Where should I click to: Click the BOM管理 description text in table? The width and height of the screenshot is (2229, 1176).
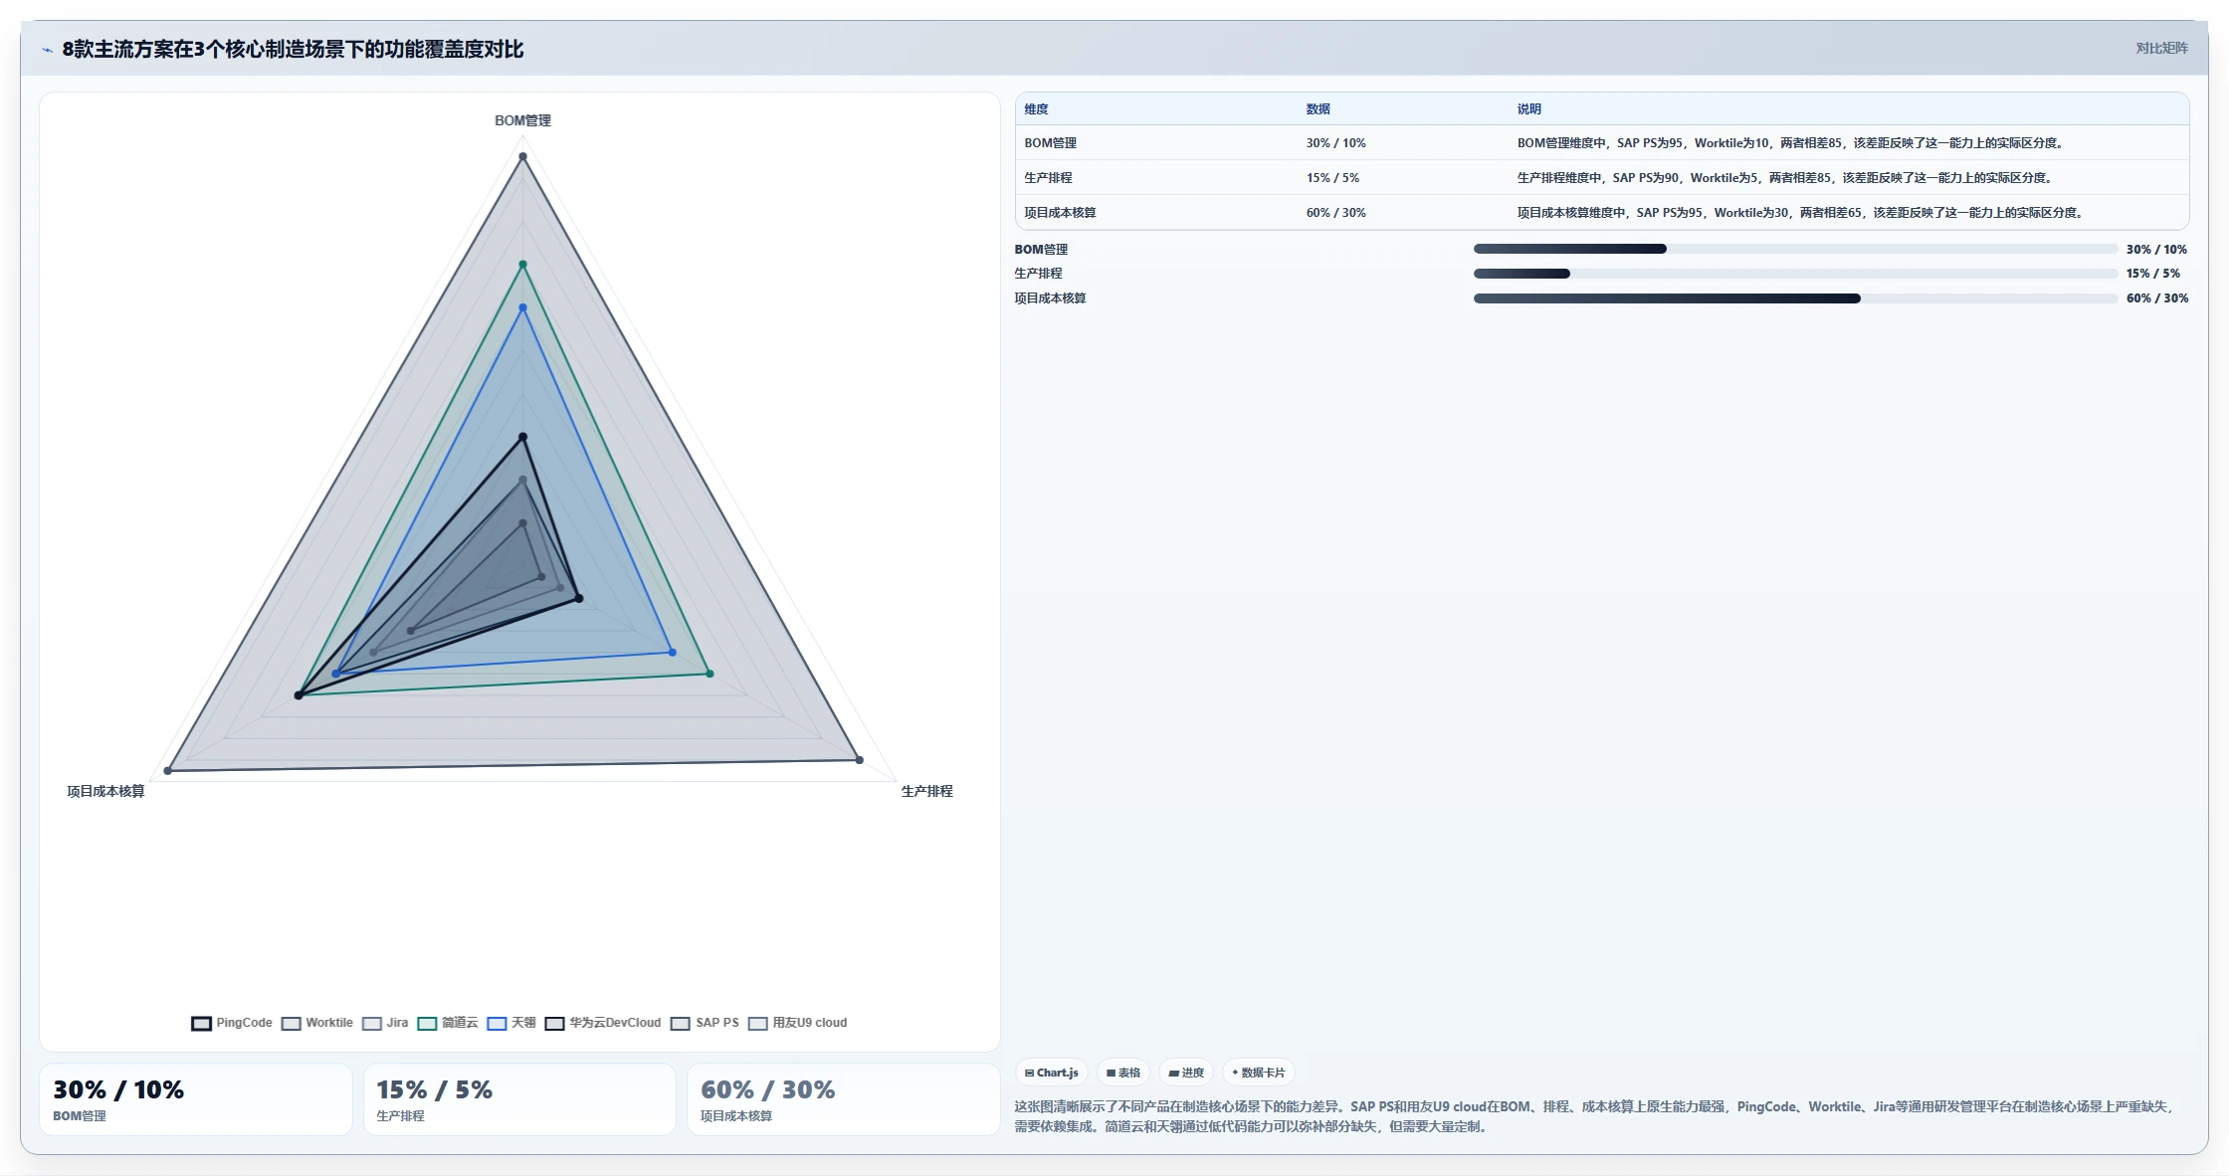coord(1791,143)
